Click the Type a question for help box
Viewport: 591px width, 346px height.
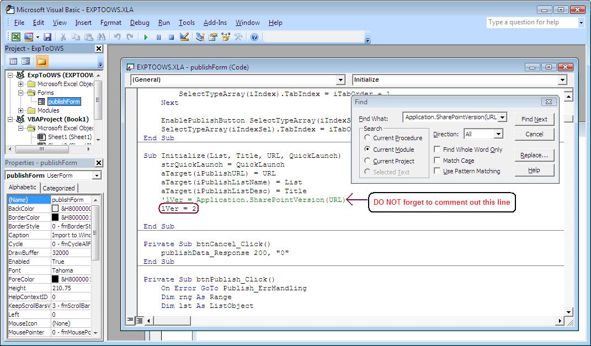coord(532,22)
